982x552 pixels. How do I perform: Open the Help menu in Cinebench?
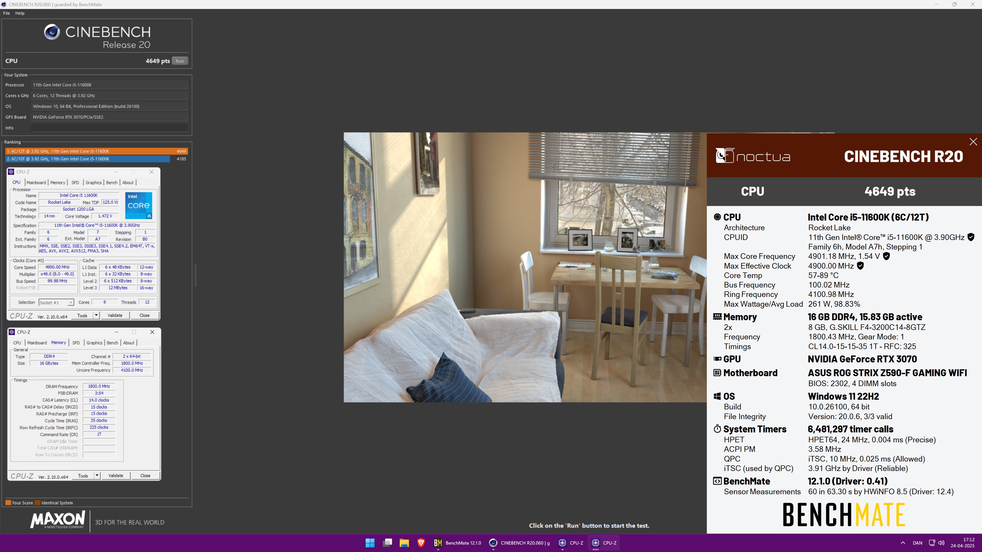point(20,13)
